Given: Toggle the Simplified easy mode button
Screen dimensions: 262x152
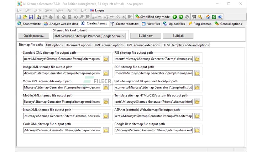Looking at the screenshot, I should pyautogui.click(x=153, y=17).
